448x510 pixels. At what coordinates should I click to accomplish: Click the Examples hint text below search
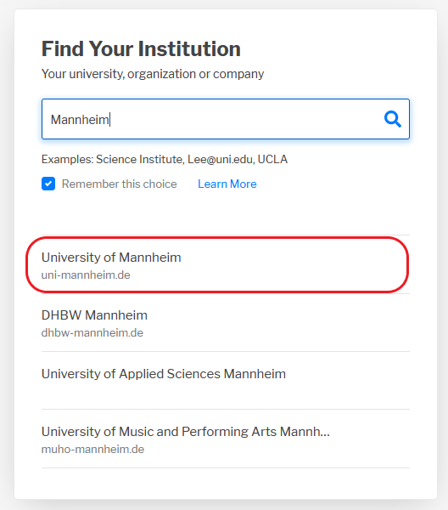pyautogui.click(x=165, y=159)
